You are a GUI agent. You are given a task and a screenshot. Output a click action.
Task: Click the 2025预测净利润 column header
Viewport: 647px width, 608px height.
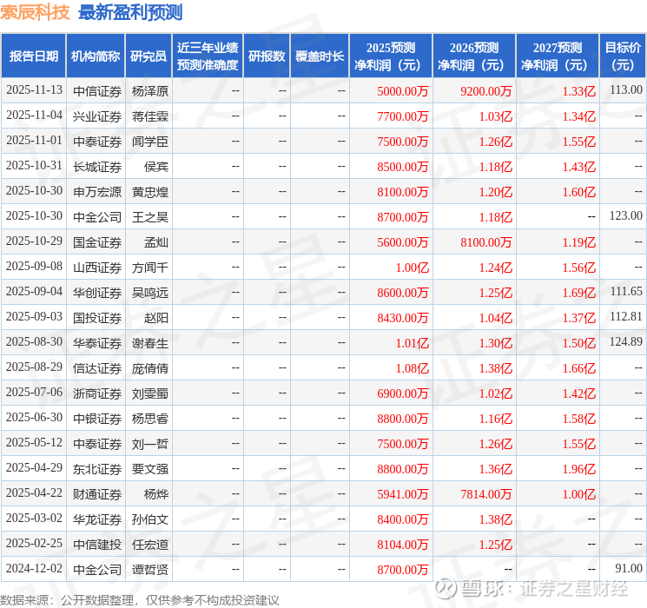pos(391,56)
